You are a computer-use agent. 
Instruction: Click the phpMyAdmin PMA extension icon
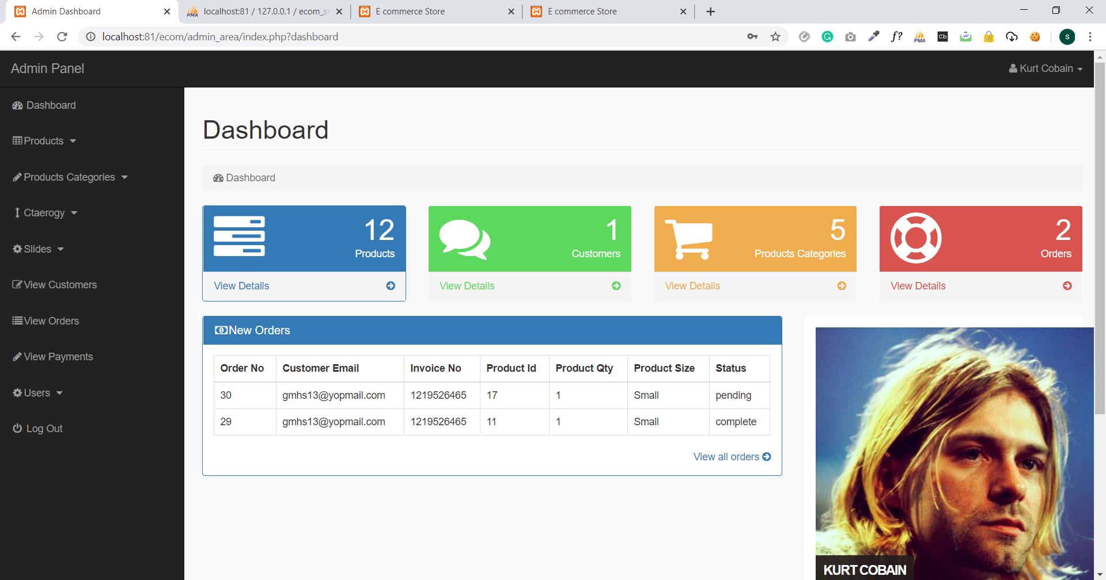919,37
